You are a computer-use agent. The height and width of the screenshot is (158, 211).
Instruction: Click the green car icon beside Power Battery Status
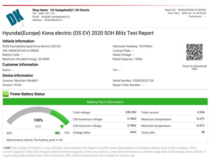(x=6, y=94)
